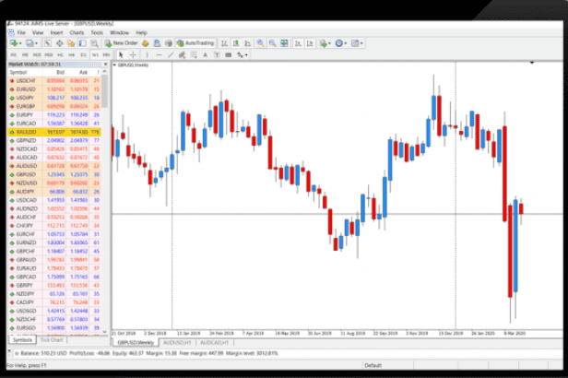Select the highlighted XAUUSD row
Screen dimensions: 568x378
pyautogui.click(x=54, y=132)
